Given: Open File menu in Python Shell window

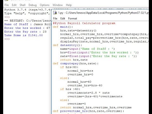Looking at the screenshot, I should click(x=7, y=5).
